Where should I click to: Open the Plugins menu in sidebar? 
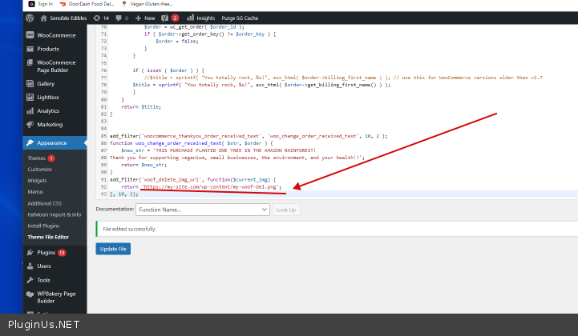(x=46, y=252)
